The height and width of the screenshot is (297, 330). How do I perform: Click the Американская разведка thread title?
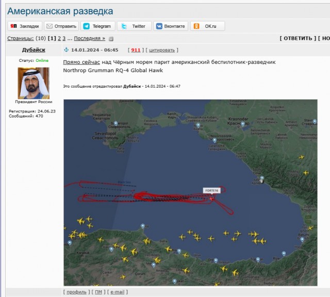click(x=60, y=11)
